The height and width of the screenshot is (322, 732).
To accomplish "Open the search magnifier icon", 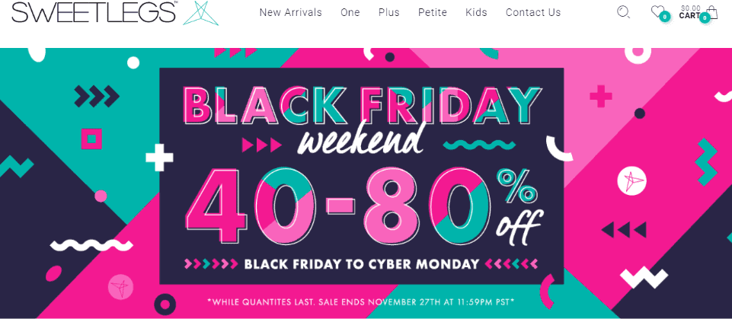I will pos(623,11).
